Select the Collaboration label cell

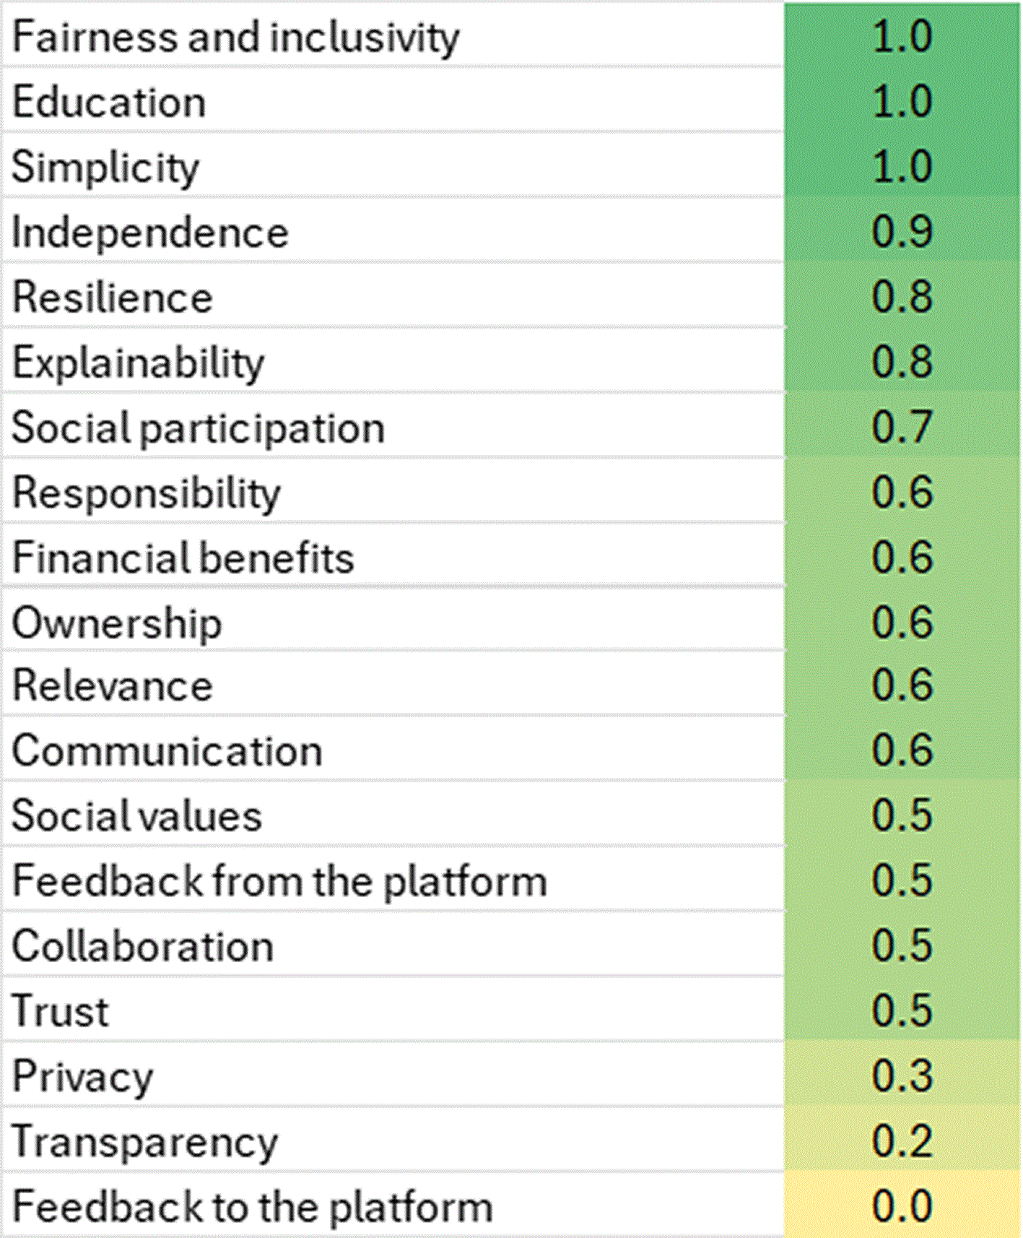coord(393,944)
